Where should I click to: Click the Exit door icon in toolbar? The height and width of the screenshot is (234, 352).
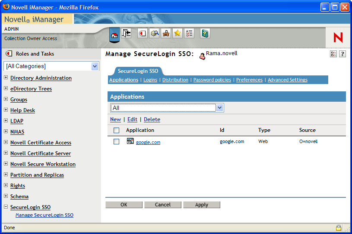(x=126, y=33)
